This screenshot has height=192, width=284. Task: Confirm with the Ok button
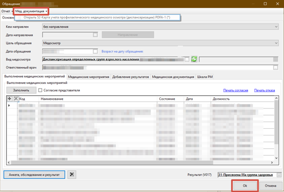(x=245, y=186)
